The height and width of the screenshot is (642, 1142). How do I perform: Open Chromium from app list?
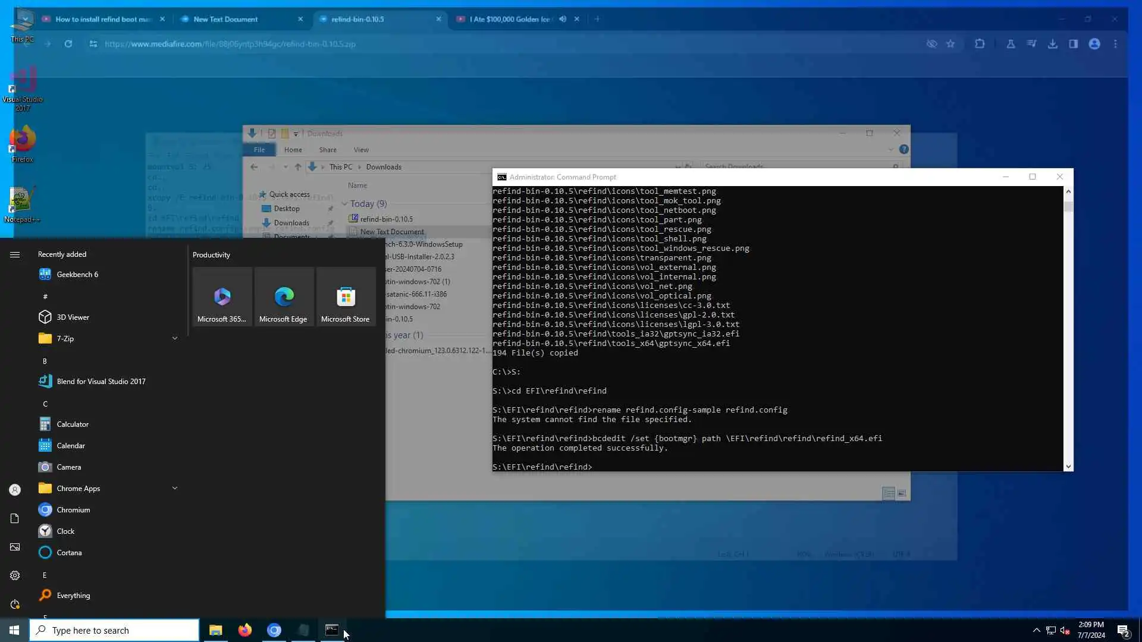pos(73,509)
